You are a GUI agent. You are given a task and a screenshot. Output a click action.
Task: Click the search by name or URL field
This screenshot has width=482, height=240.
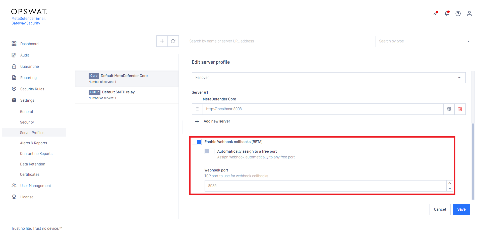(279, 41)
